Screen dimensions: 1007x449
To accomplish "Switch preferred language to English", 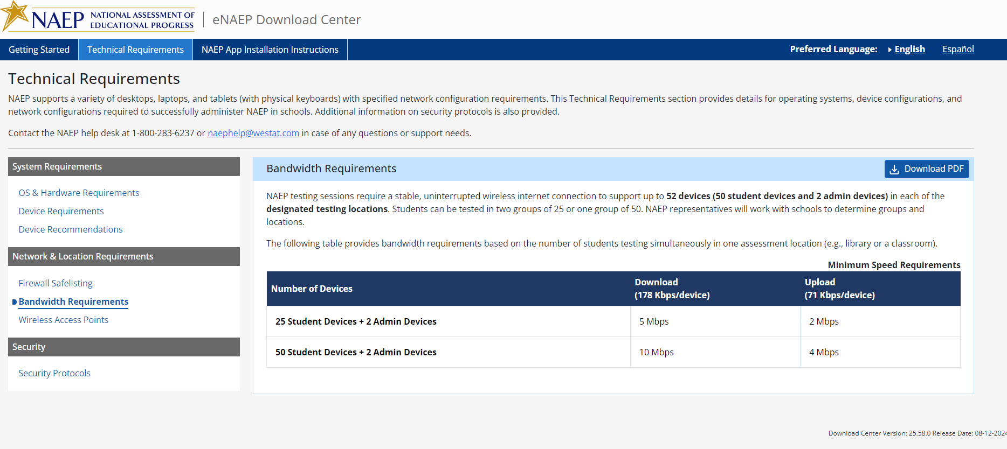I will (x=909, y=49).
